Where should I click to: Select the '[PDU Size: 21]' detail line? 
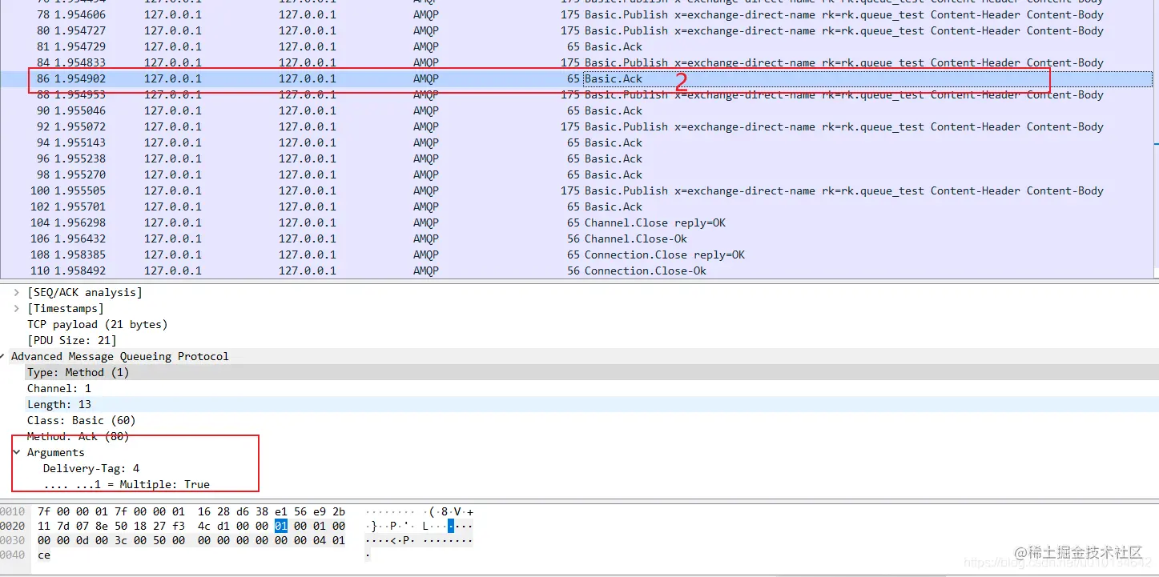pos(71,340)
